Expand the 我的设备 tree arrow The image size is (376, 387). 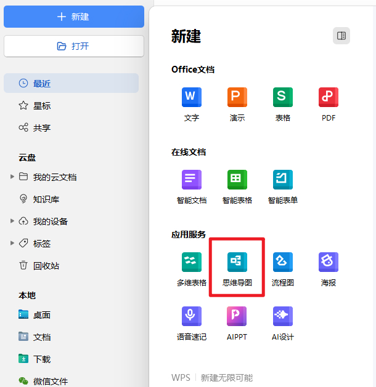[12, 221]
